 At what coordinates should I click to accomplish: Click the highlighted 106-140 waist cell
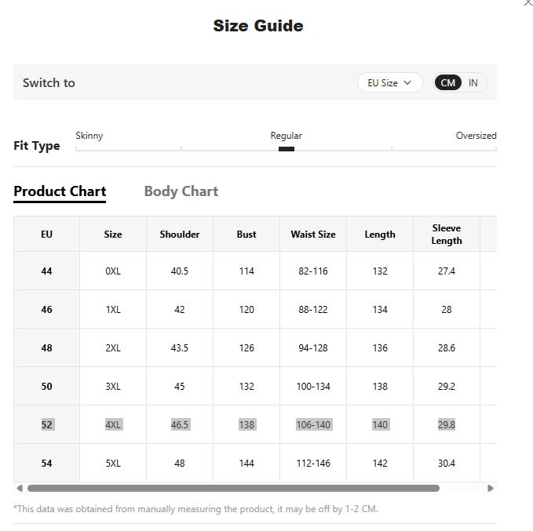[313, 424]
